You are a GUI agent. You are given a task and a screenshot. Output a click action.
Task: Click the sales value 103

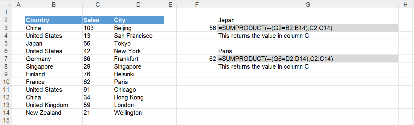click(98, 28)
